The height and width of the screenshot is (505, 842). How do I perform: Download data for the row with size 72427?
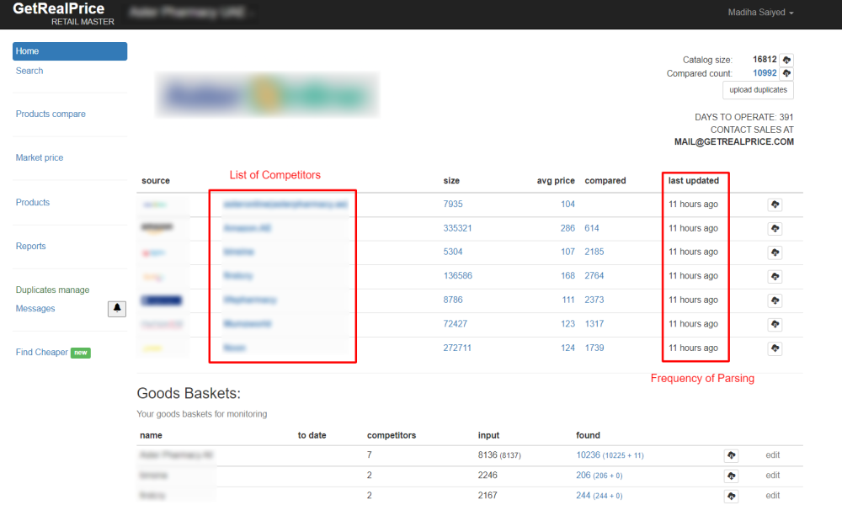775,325
